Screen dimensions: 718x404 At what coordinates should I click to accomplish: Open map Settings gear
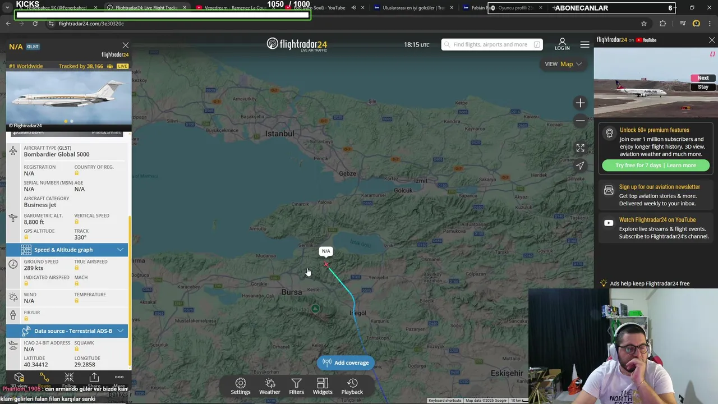coord(241,386)
